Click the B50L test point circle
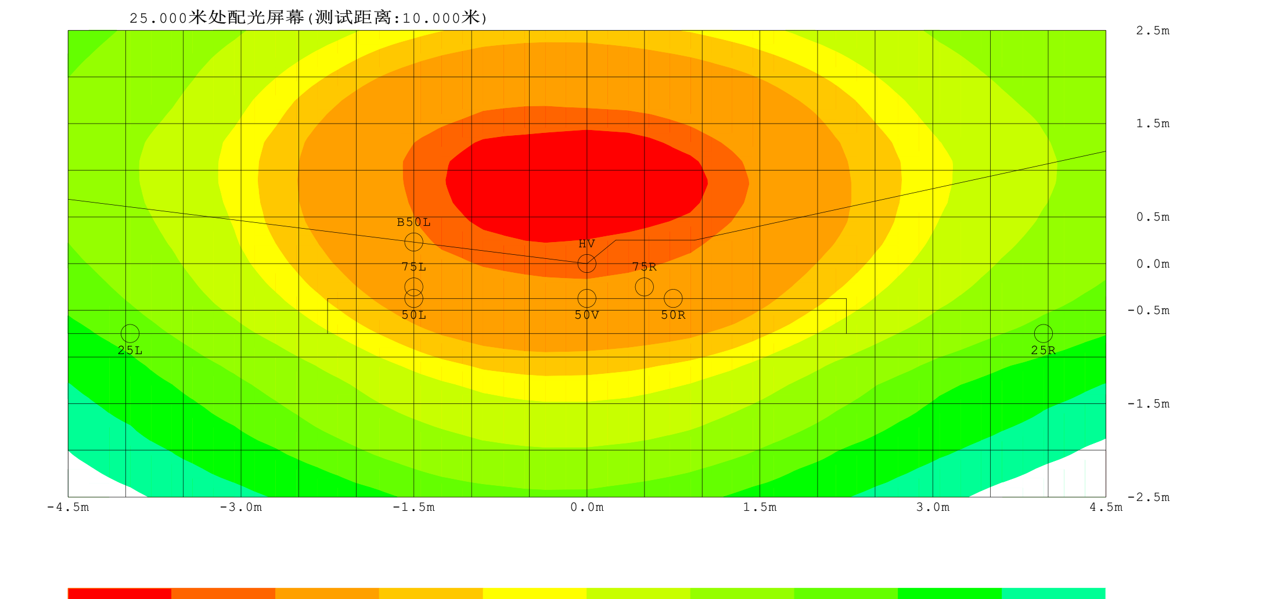The height and width of the screenshot is (599, 1270). 413,241
